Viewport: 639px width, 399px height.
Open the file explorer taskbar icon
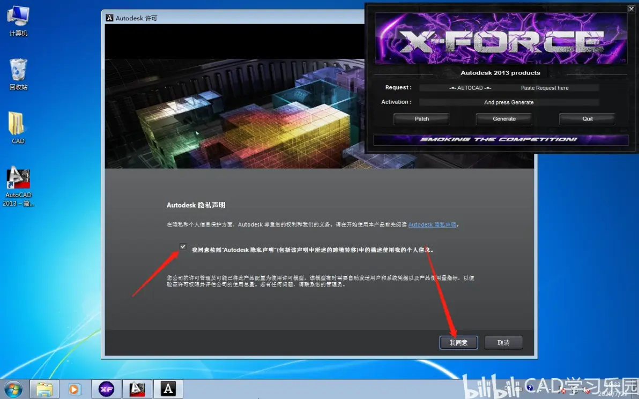(x=44, y=389)
